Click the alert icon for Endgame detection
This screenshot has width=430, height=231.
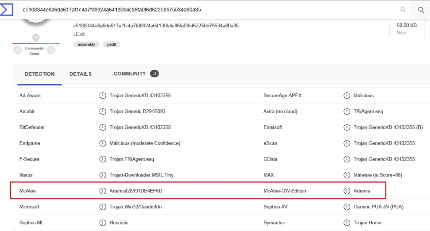(102, 143)
